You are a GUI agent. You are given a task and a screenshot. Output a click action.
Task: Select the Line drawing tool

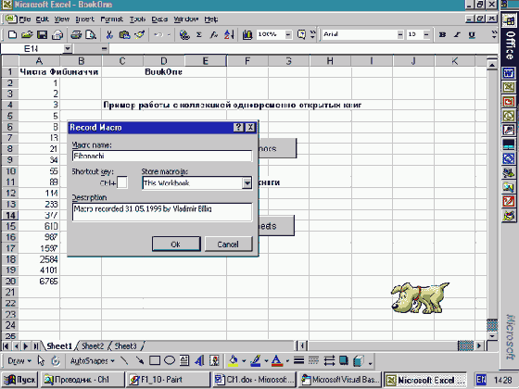pos(124,360)
